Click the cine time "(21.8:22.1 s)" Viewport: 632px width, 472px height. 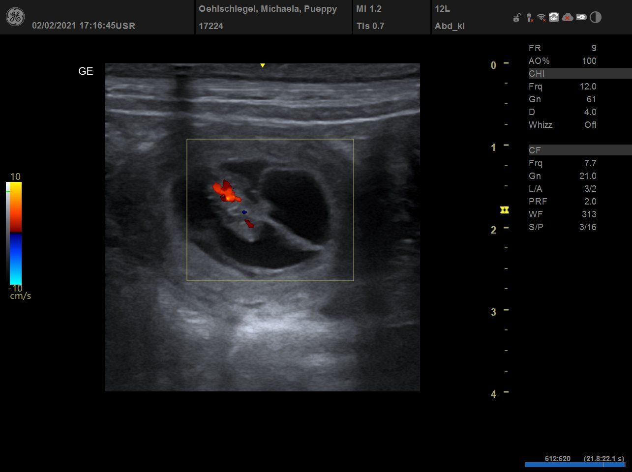(604, 459)
